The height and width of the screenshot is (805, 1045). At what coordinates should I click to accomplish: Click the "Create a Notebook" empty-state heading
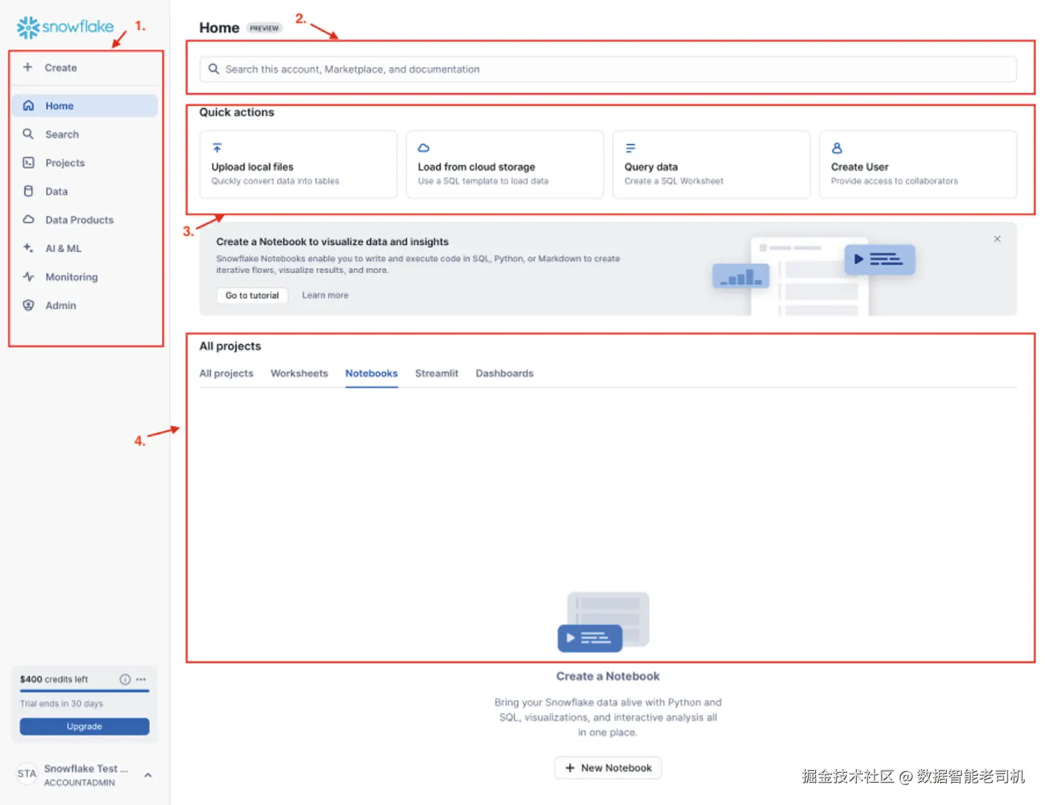(608, 676)
